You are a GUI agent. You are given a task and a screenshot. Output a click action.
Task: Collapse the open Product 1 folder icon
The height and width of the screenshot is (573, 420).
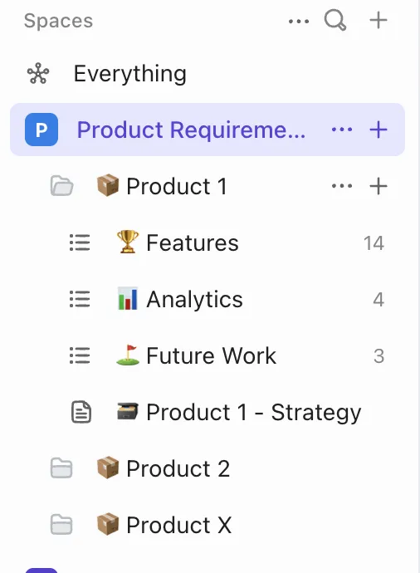tap(61, 186)
